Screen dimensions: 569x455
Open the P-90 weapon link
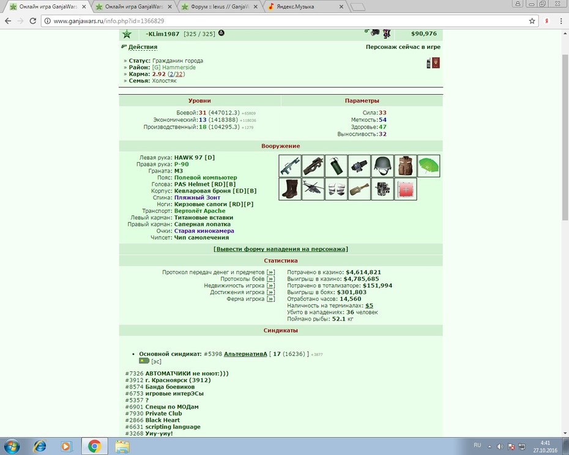(182, 164)
